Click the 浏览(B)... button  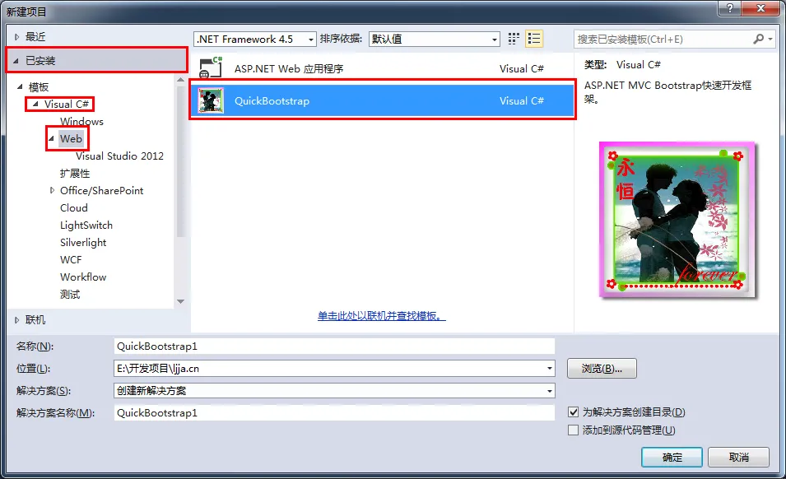(x=602, y=368)
